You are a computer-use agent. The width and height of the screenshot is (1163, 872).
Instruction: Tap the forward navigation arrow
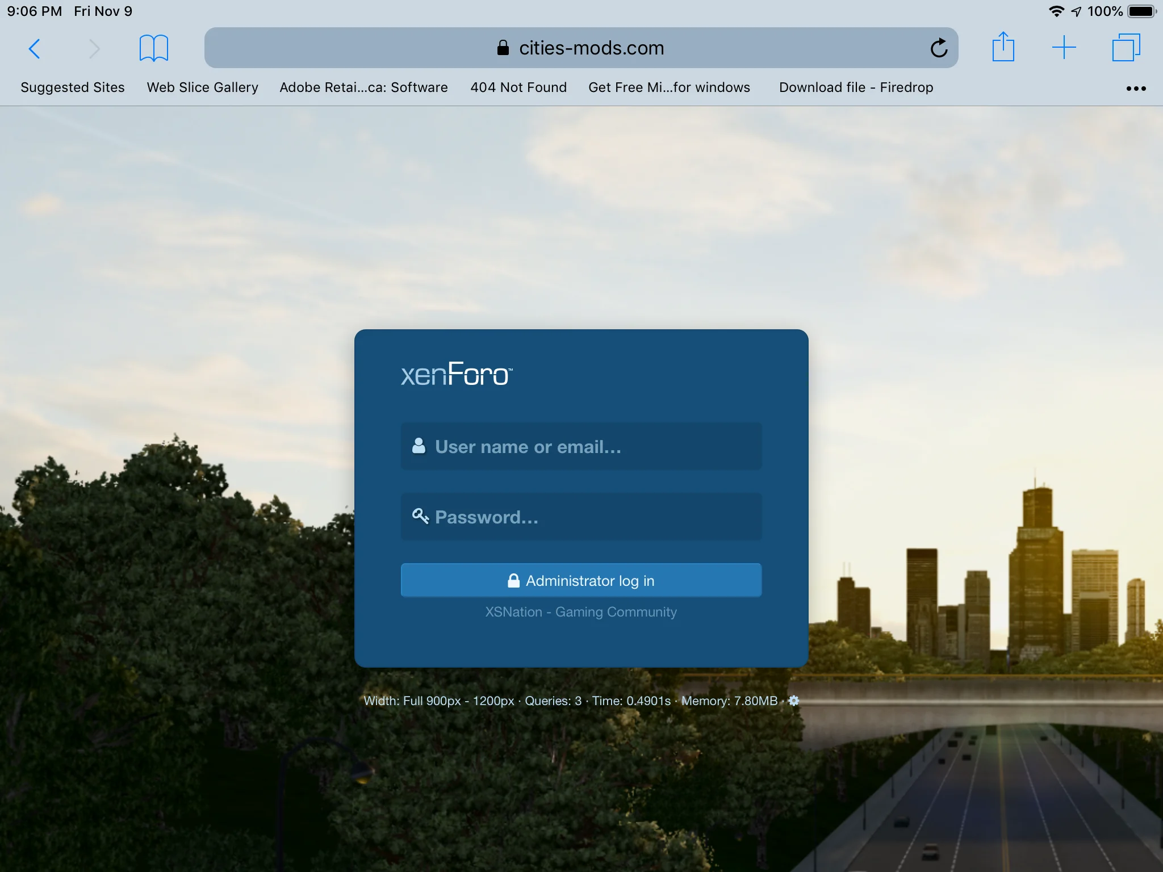(94, 48)
